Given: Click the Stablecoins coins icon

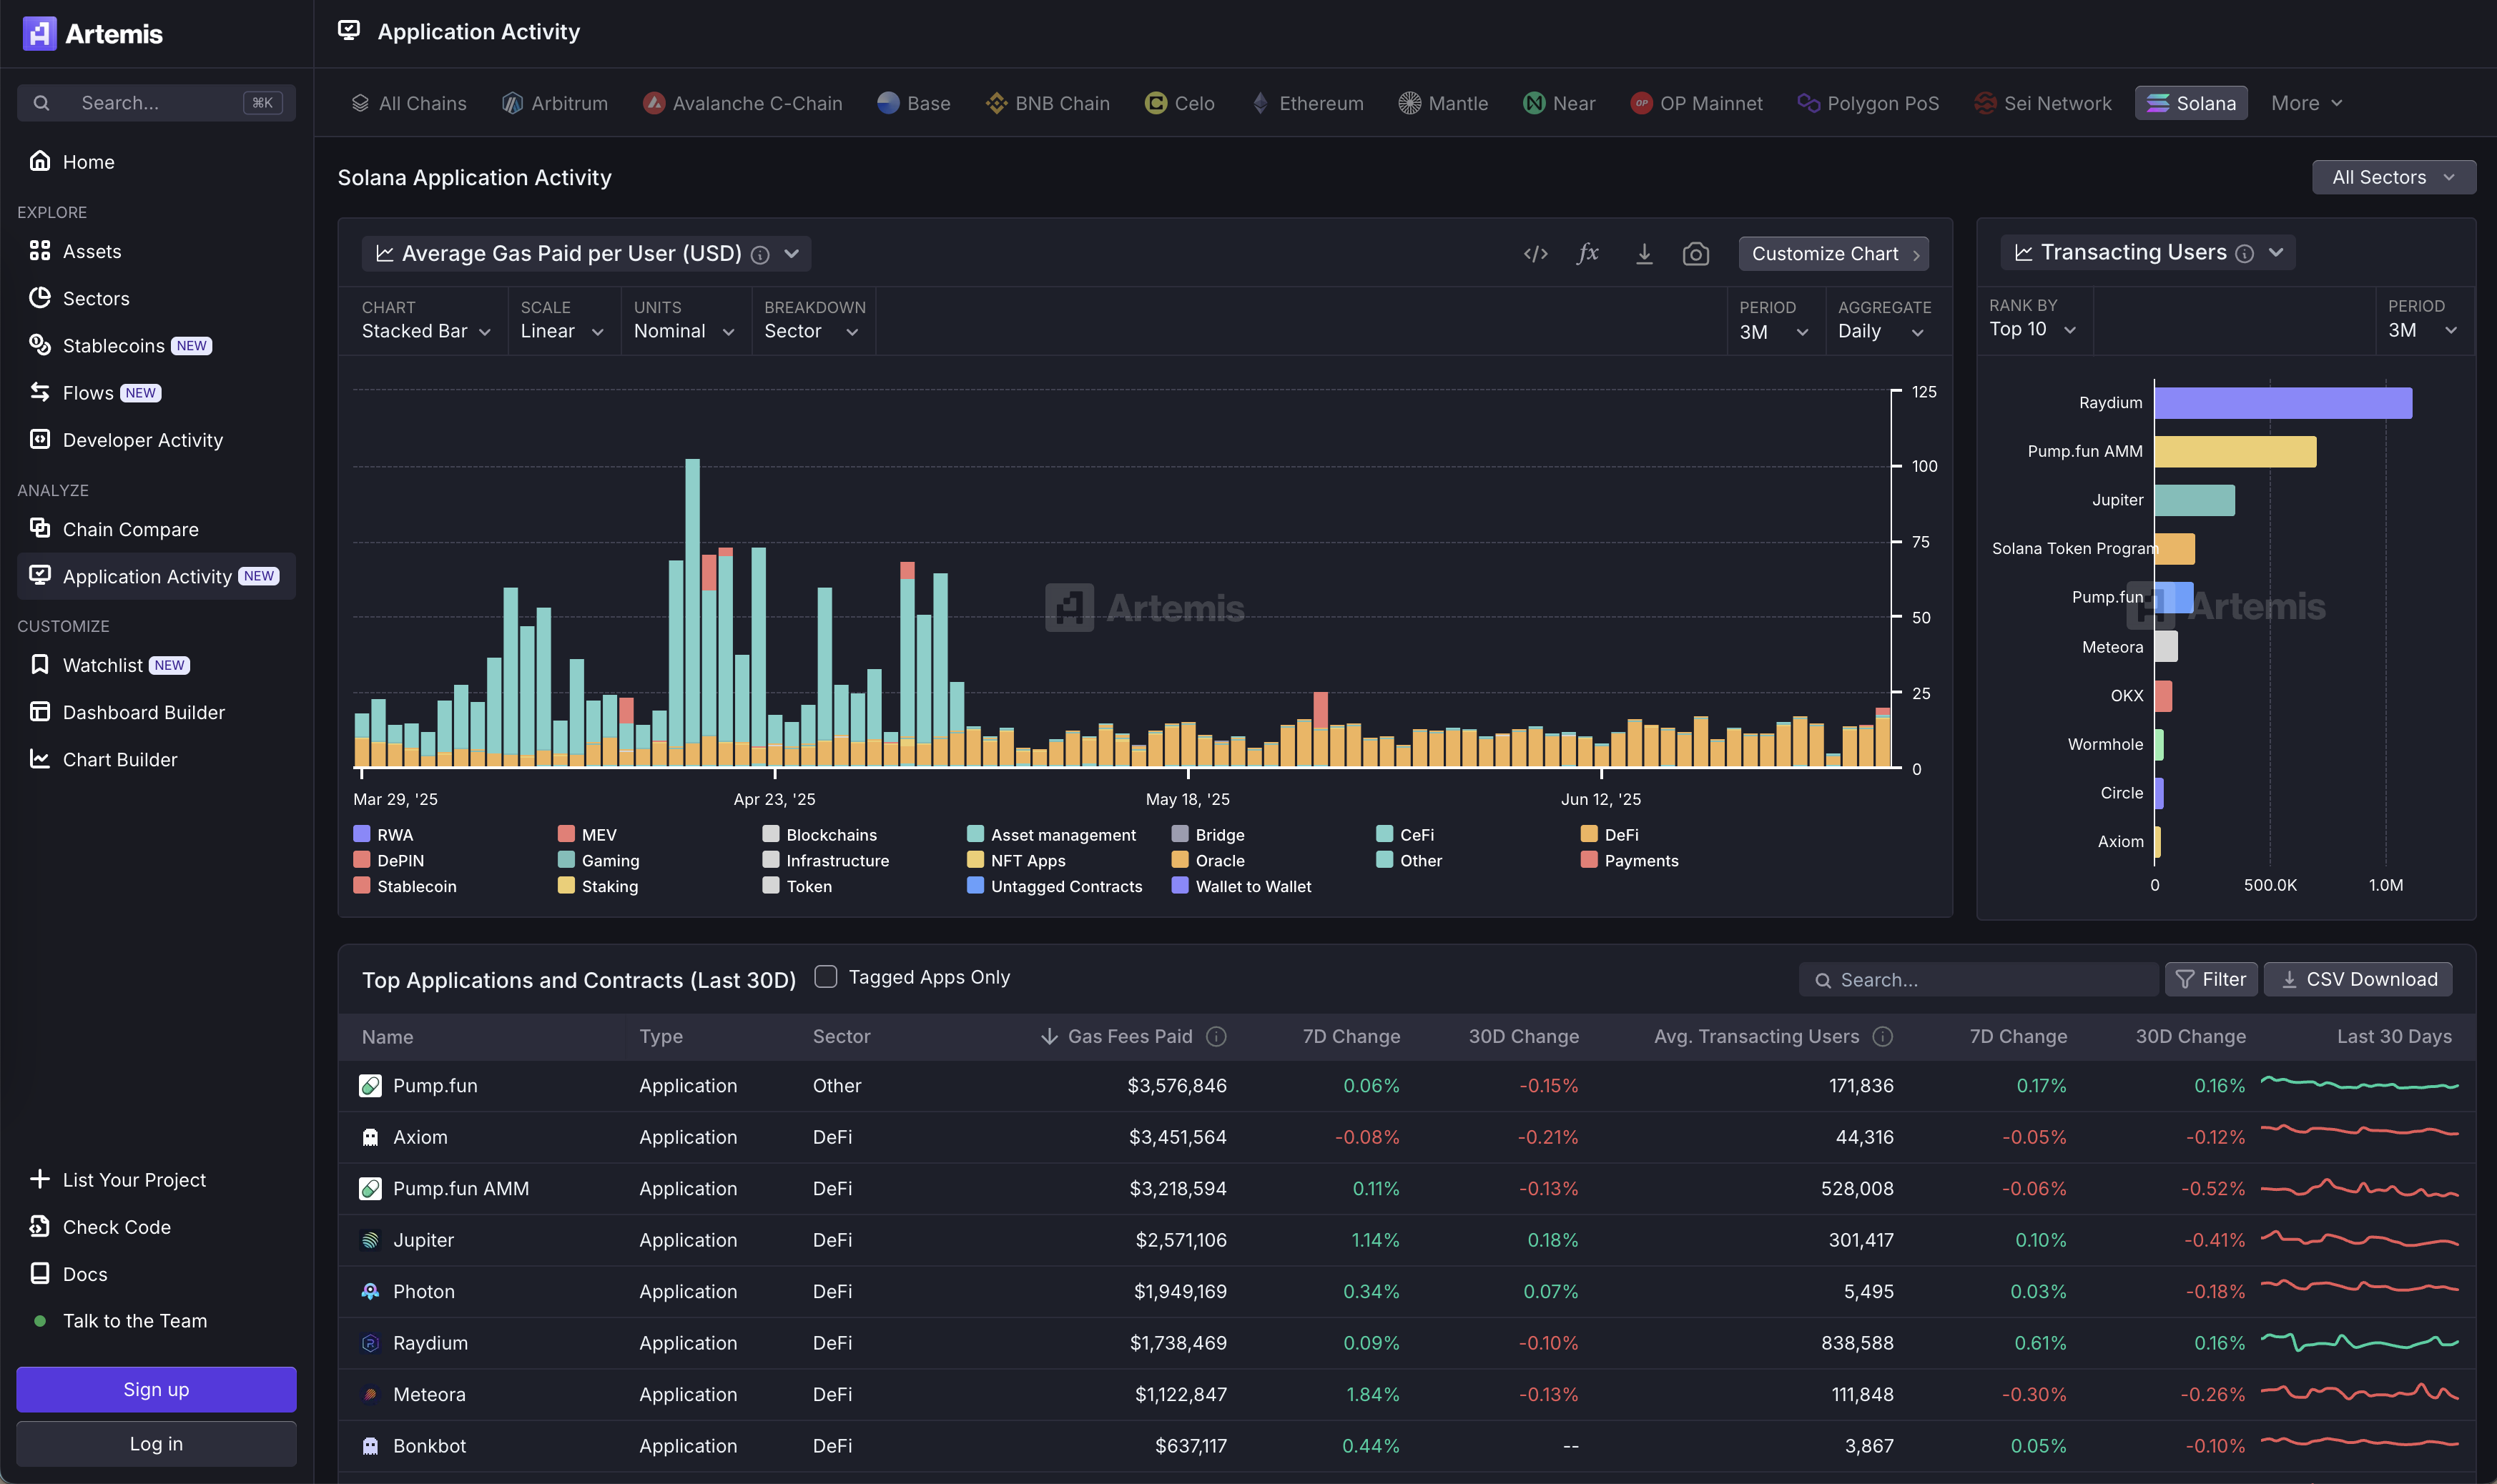Looking at the screenshot, I should (40, 344).
